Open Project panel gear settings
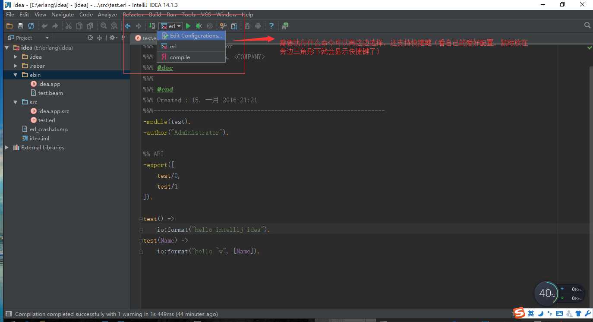Screen dimensions: 593x322 click(x=113, y=38)
